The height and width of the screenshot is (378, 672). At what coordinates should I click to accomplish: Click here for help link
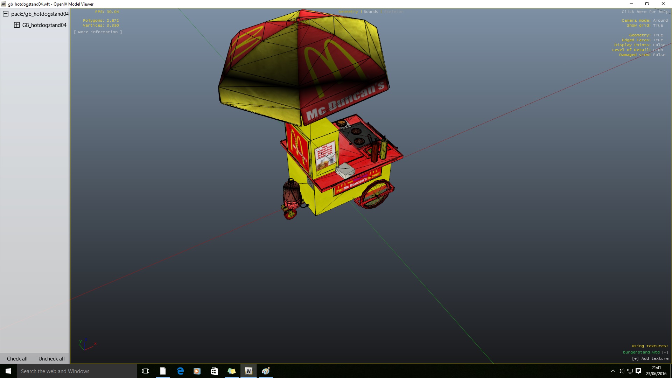[x=645, y=12]
